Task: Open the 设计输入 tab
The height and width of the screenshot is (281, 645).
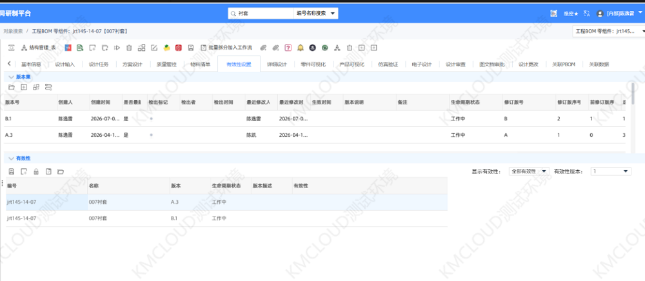Action: [65, 64]
